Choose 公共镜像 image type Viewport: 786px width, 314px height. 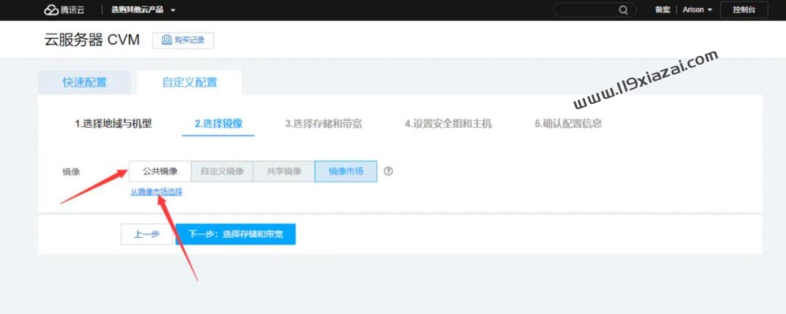point(160,172)
